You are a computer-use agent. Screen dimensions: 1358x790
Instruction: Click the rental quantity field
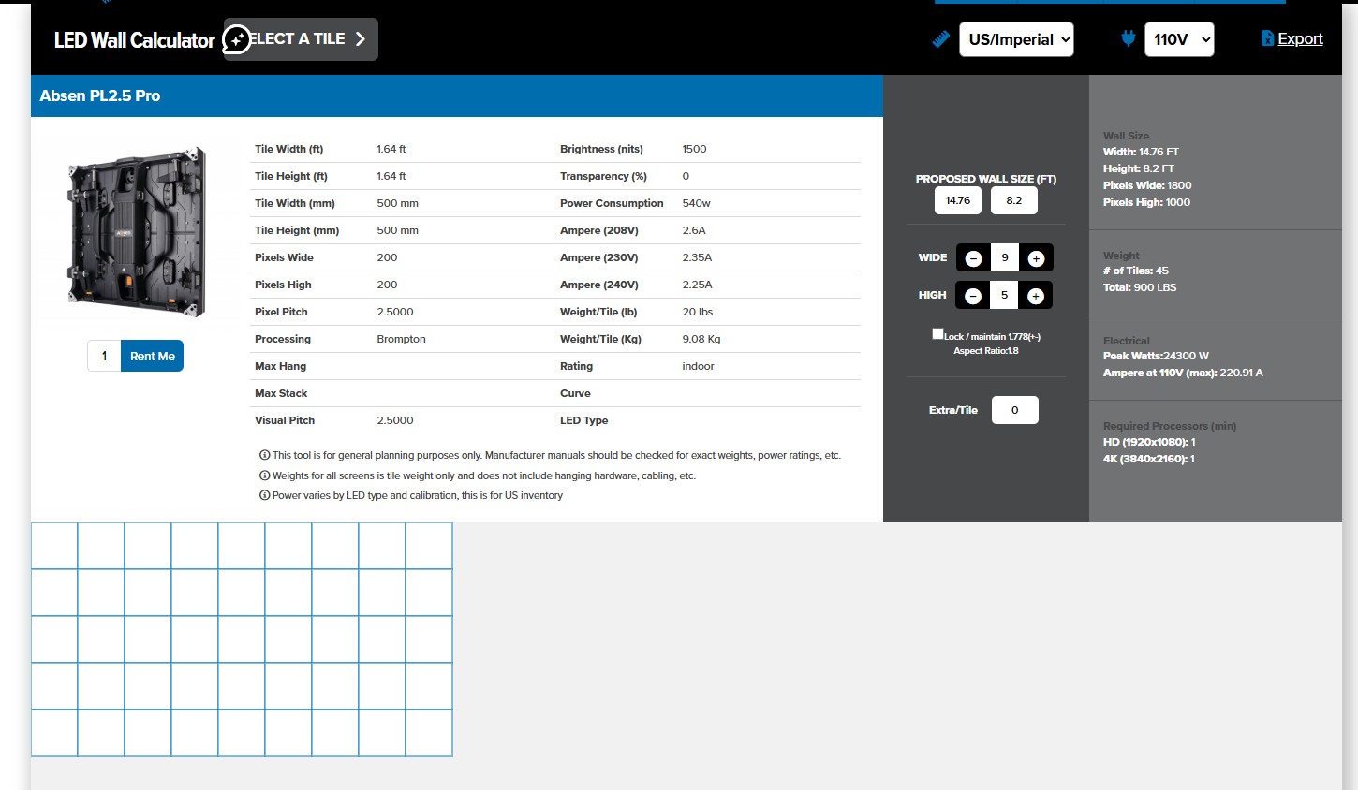104,356
